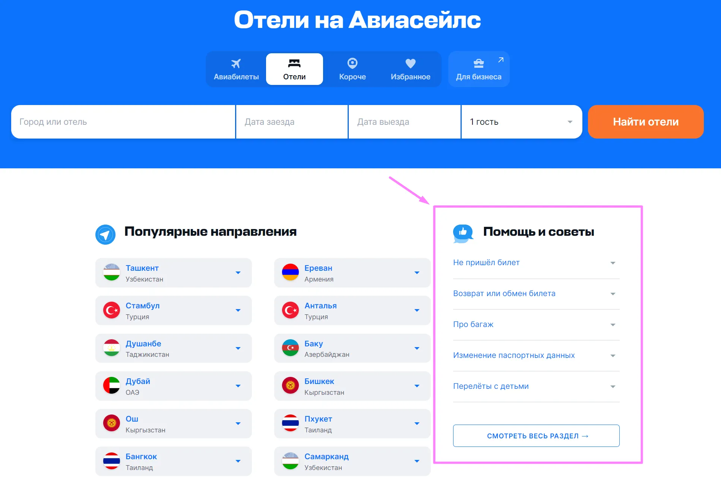Click the UAE flag next to Дубай
Image resolution: width=721 pixels, height=489 pixels.
111,386
